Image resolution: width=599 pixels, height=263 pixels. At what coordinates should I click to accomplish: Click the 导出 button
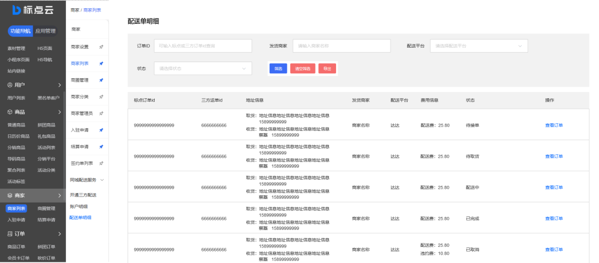click(x=327, y=68)
